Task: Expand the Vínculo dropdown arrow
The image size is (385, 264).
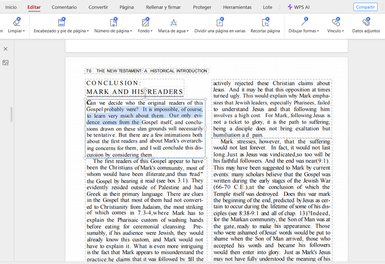Action: click(x=343, y=31)
